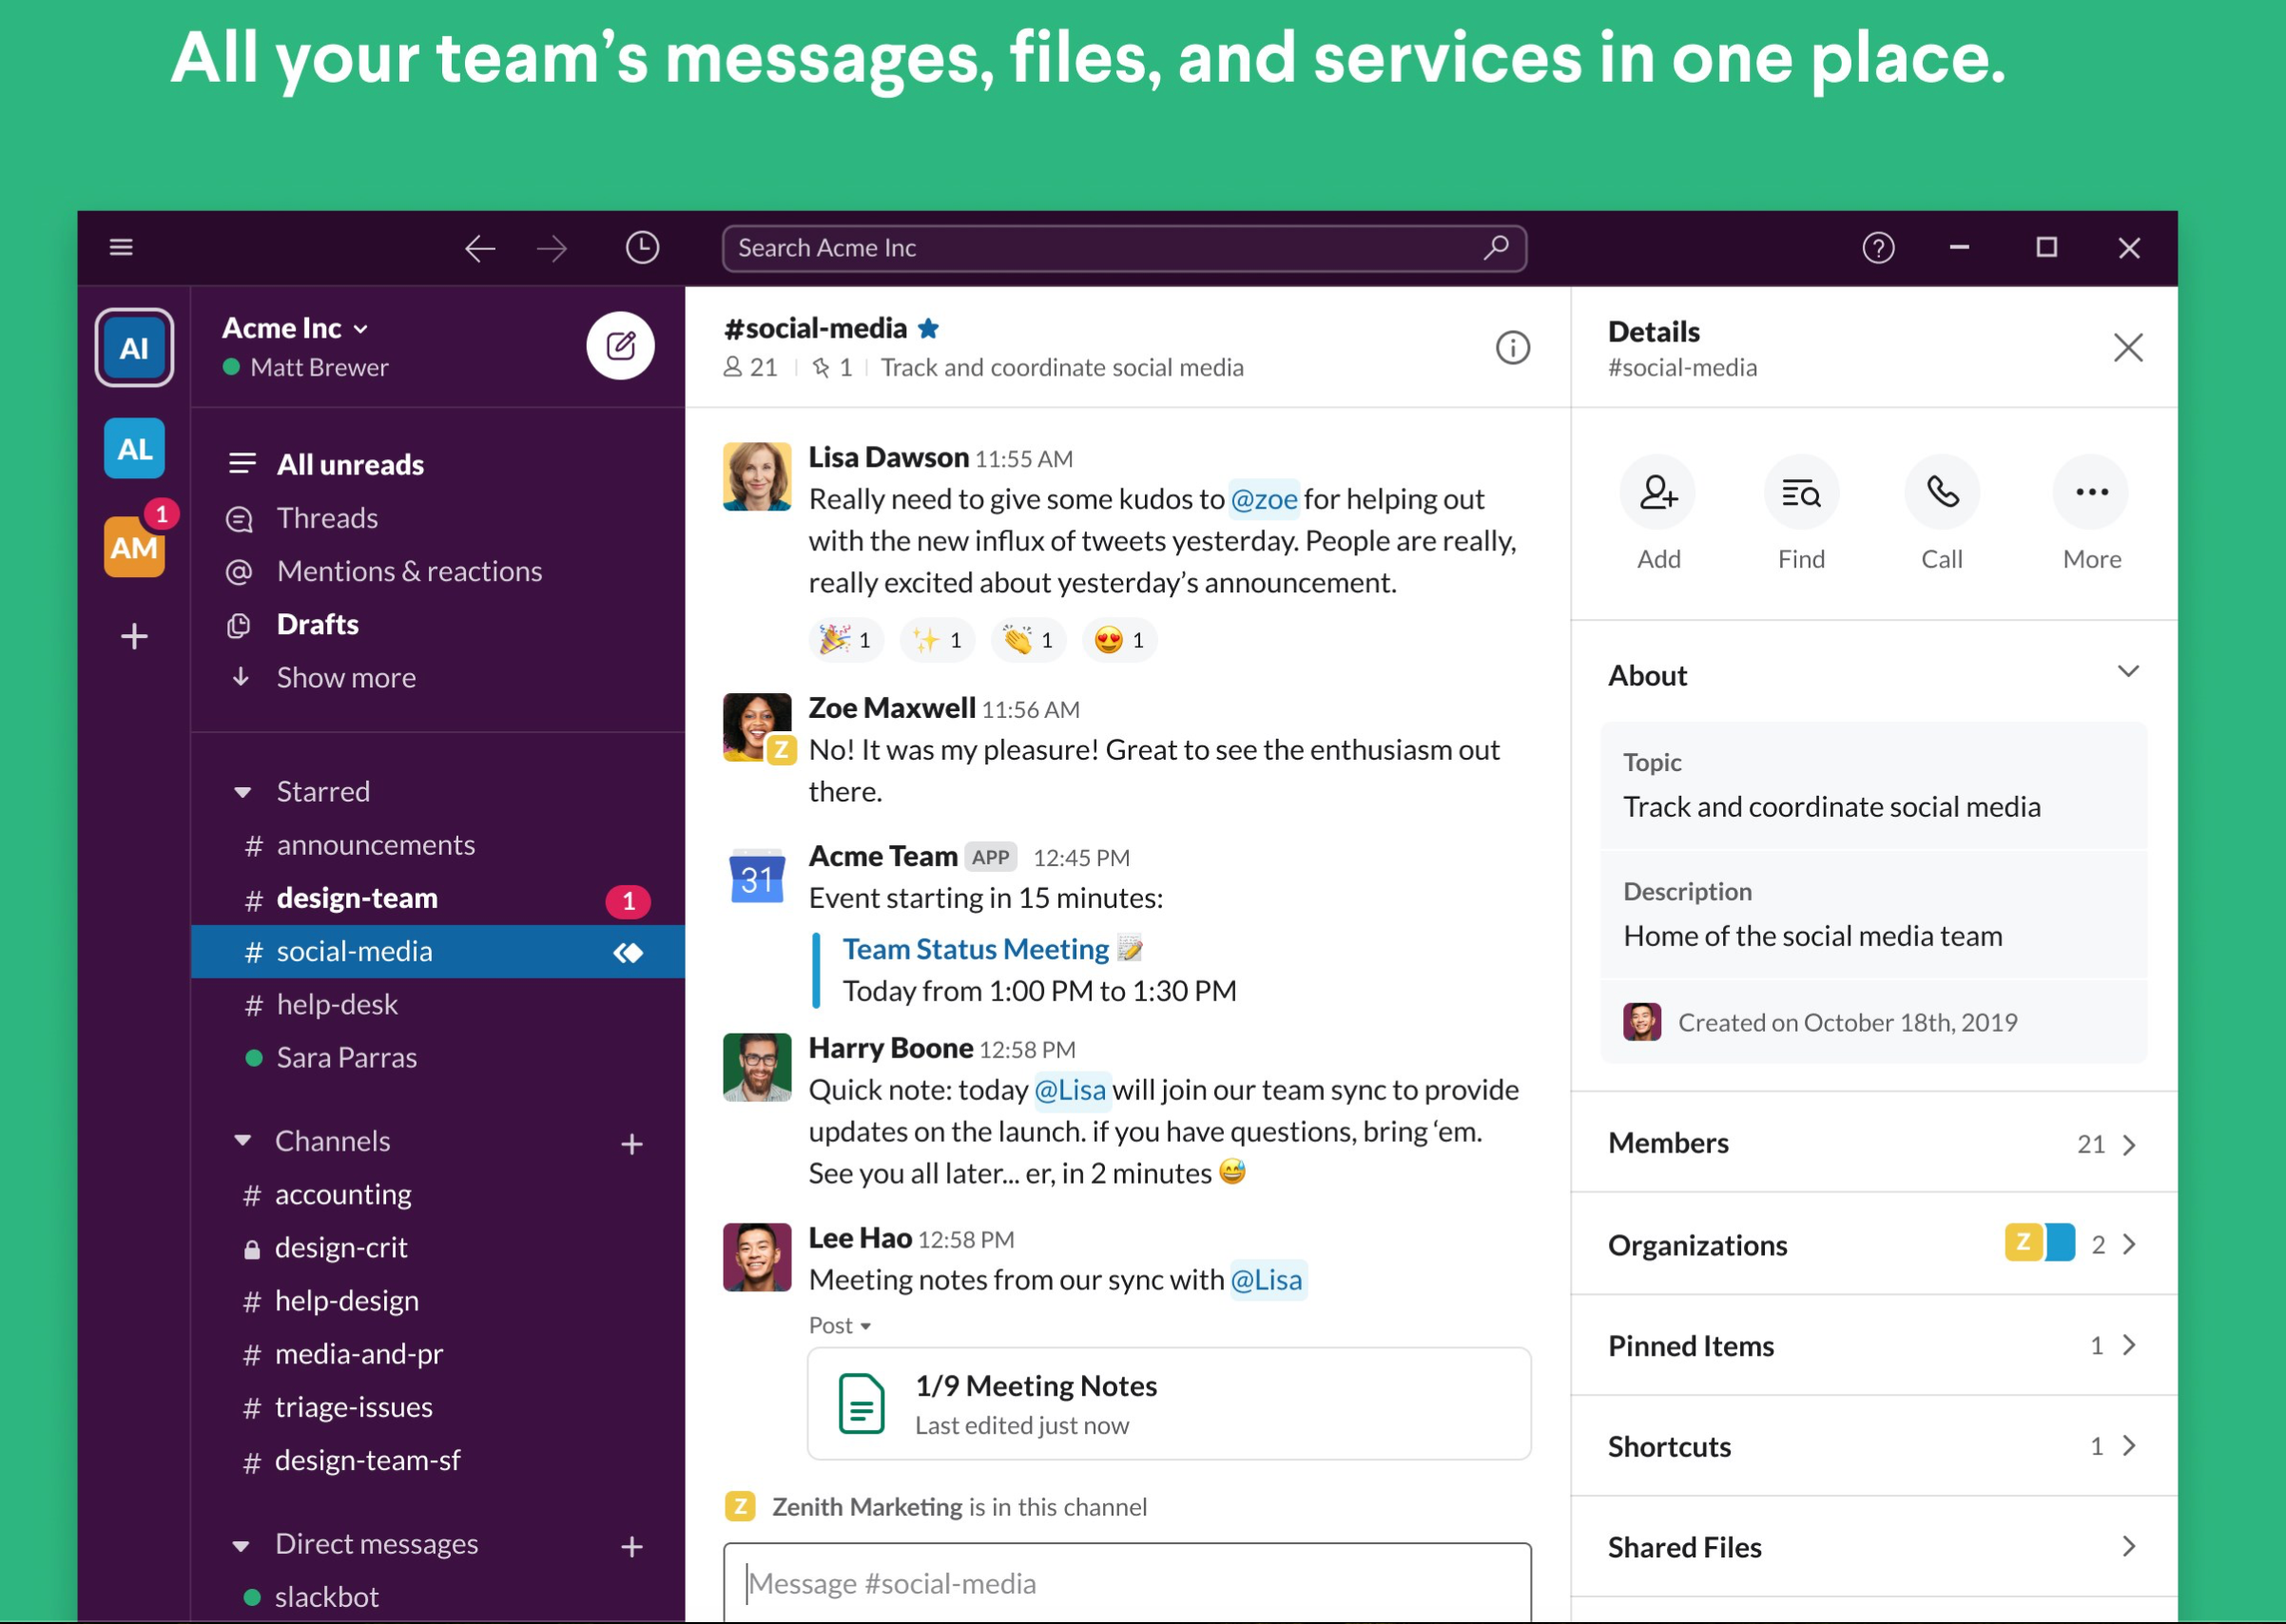Screen dimensions: 2286x1624
Task: Unstar the #social-media channel
Action: 928,328
